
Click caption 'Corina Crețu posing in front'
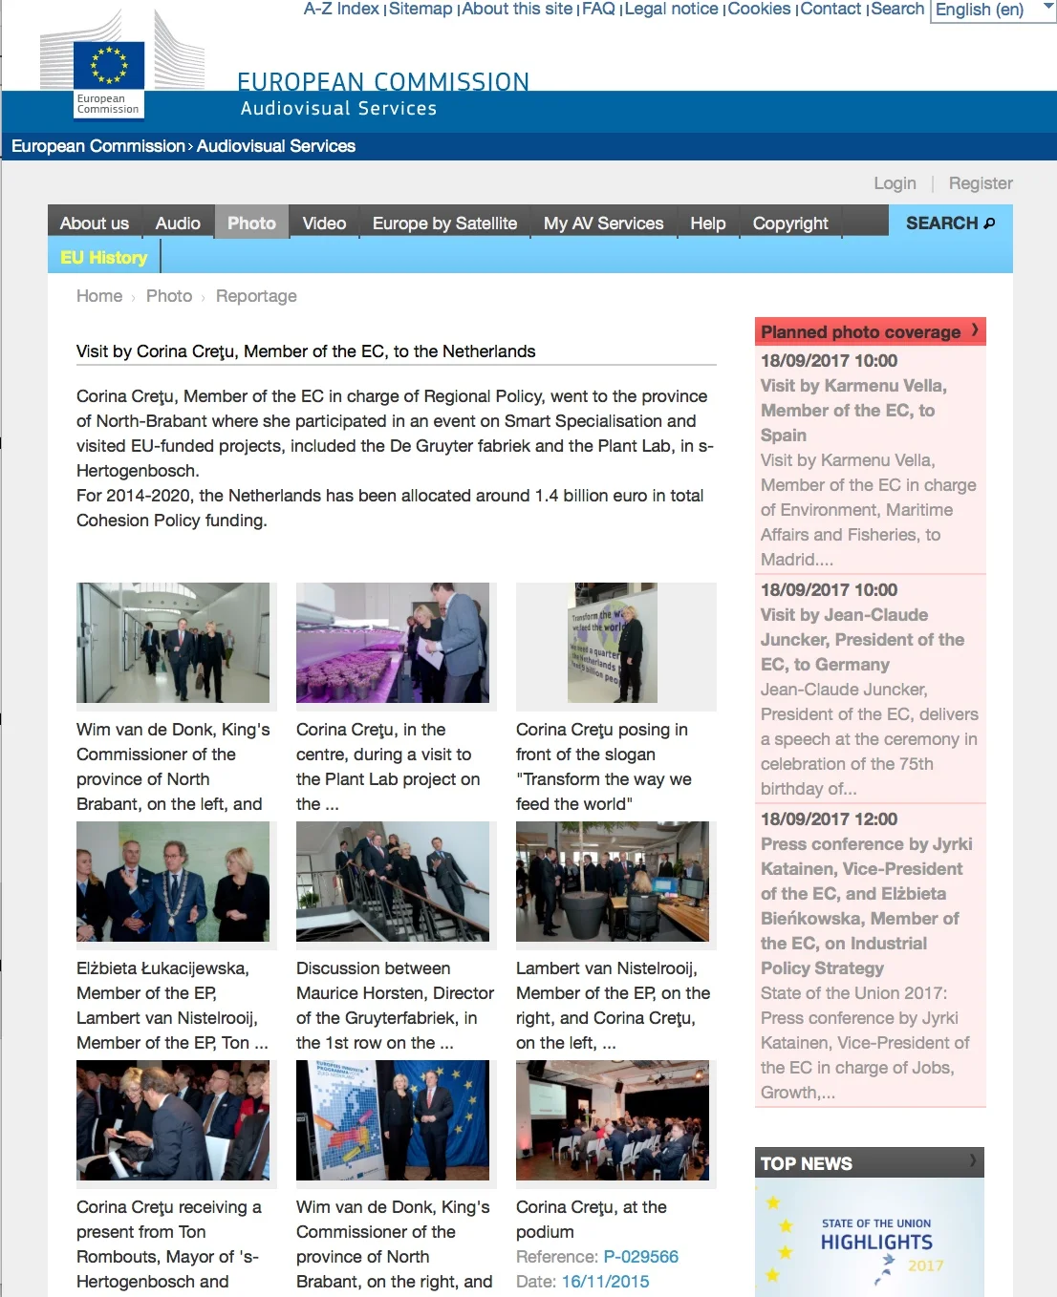tap(602, 767)
